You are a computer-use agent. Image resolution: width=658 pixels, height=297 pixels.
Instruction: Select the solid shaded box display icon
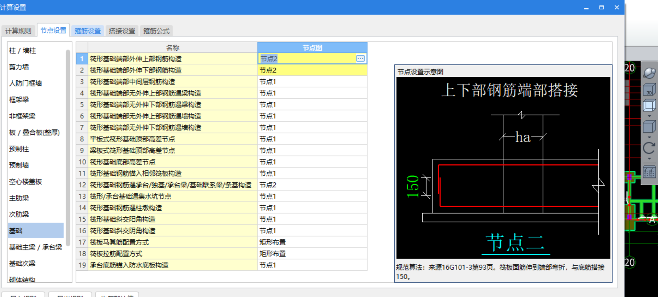click(x=649, y=127)
